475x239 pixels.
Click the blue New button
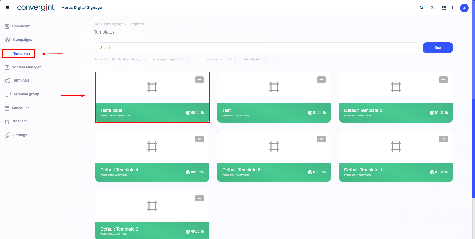438,48
